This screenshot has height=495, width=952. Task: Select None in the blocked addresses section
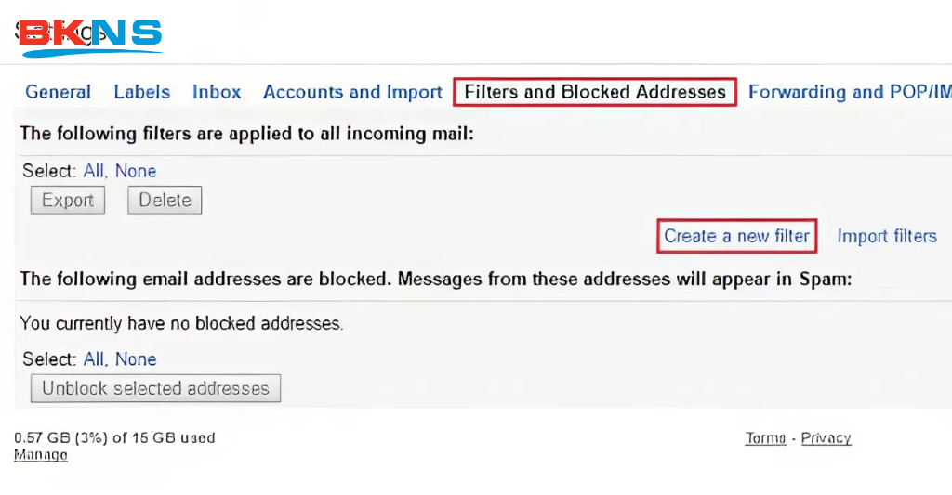point(136,359)
